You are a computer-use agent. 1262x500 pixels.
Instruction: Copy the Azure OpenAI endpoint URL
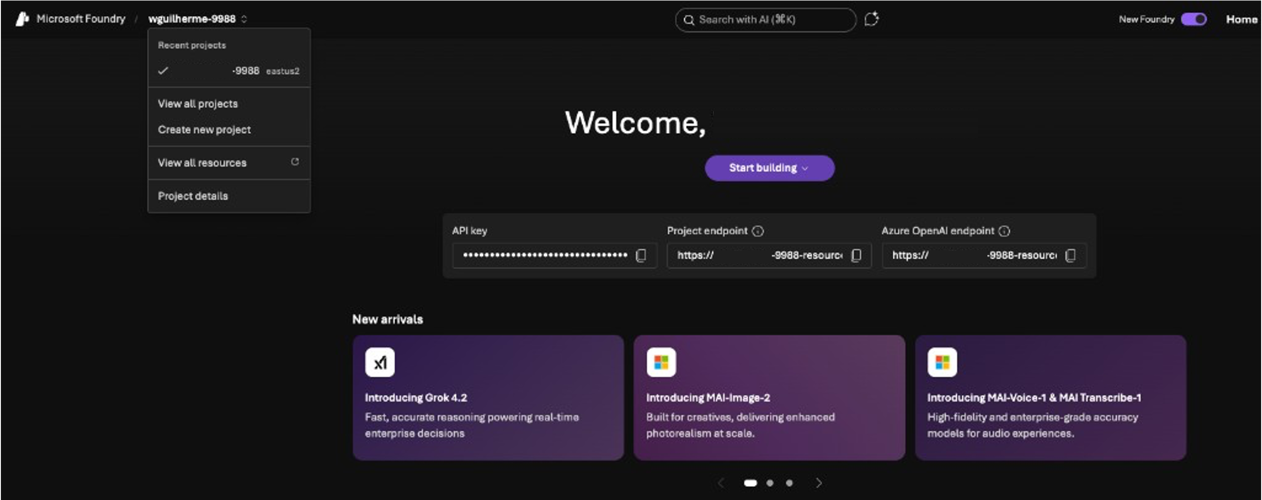click(x=1071, y=255)
